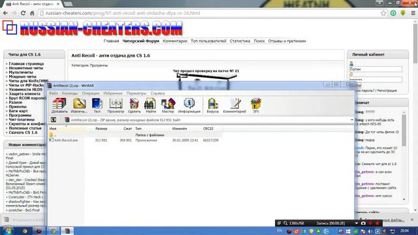Open Скачать CS 1.6 in the sidebar
418x235 pixels.
coord(23,133)
